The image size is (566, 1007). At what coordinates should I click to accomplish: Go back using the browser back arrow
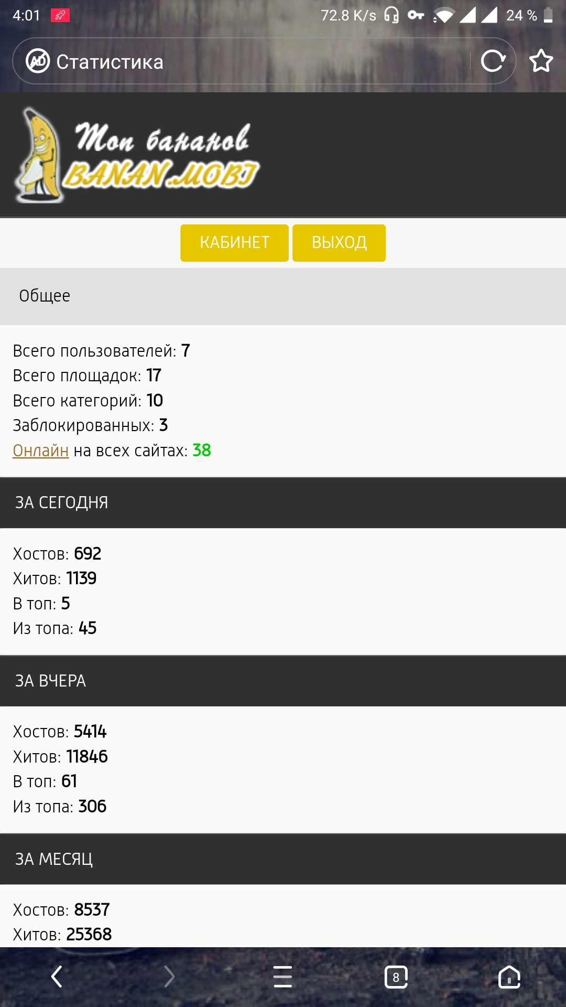[x=57, y=977]
